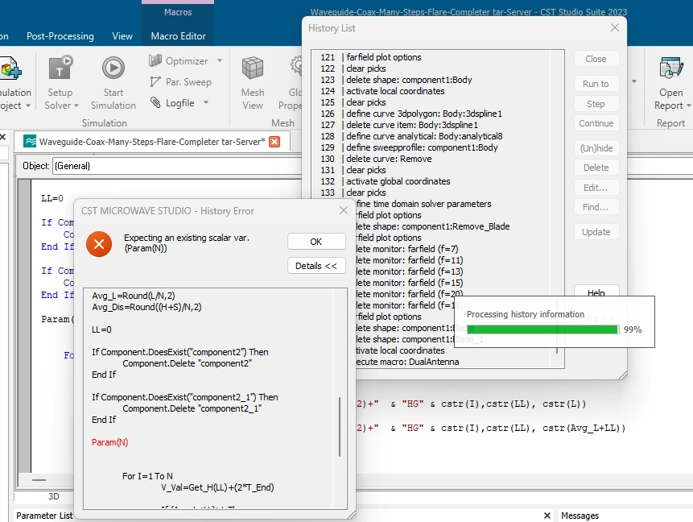Image resolution: width=693 pixels, height=522 pixels.
Task: Select the Parameter List tab
Action: point(44,516)
